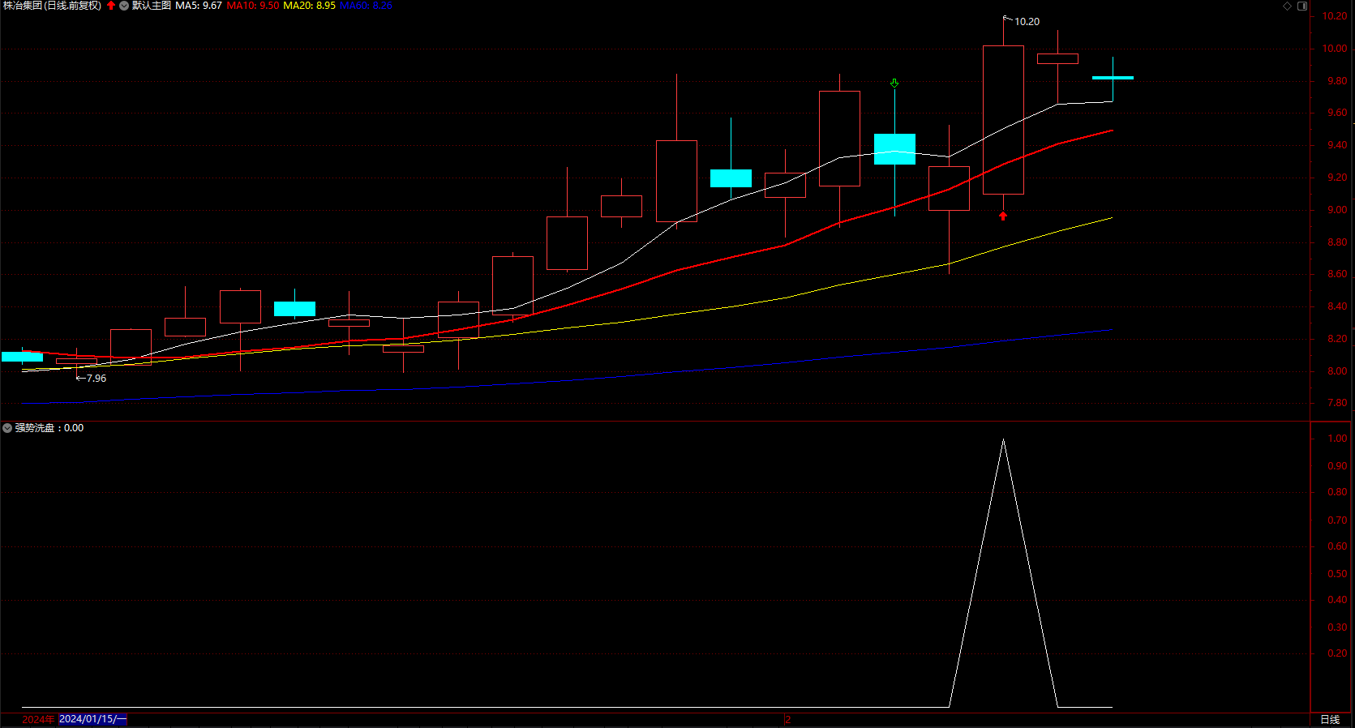Click the 强势洗盘：0.00 indicator label
This screenshot has height=728, width=1355.
pyautogui.click(x=49, y=428)
